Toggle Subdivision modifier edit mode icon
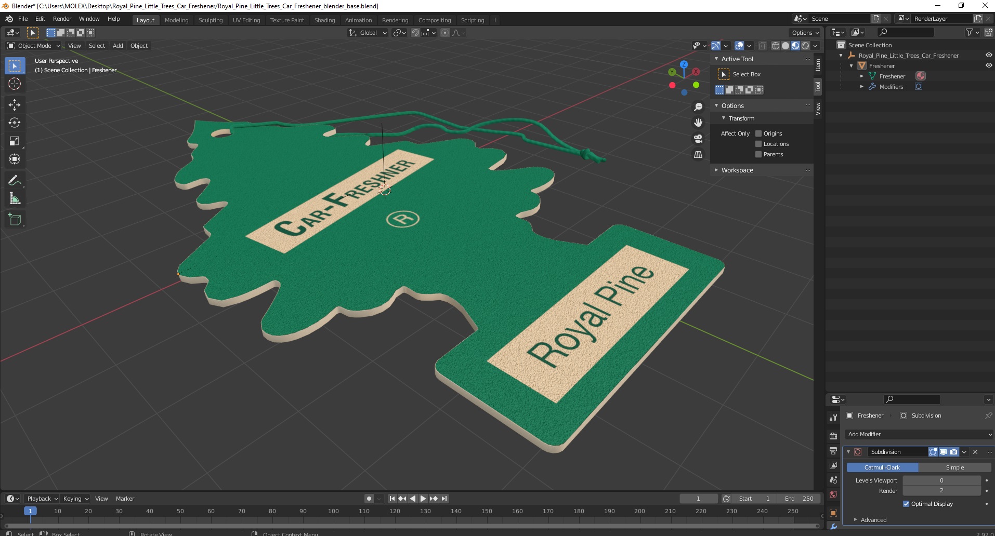Viewport: 995px width, 536px height. click(933, 452)
